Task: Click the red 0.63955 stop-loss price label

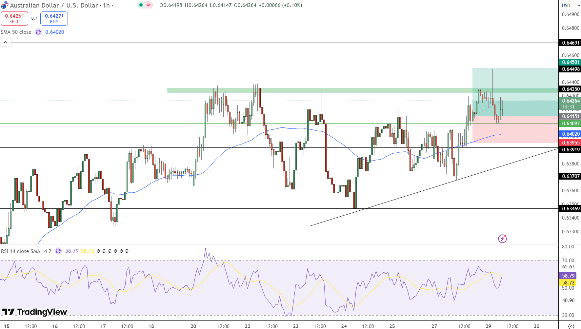Action: [571, 143]
